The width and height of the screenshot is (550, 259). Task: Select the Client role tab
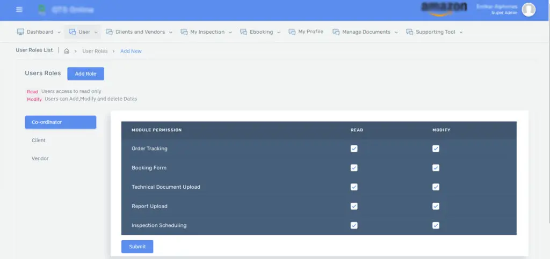39,140
